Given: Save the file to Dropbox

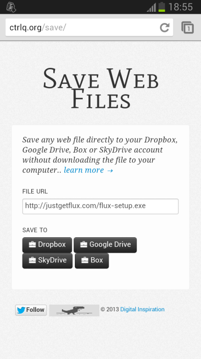Looking at the screenshot, I should [47, 245].
